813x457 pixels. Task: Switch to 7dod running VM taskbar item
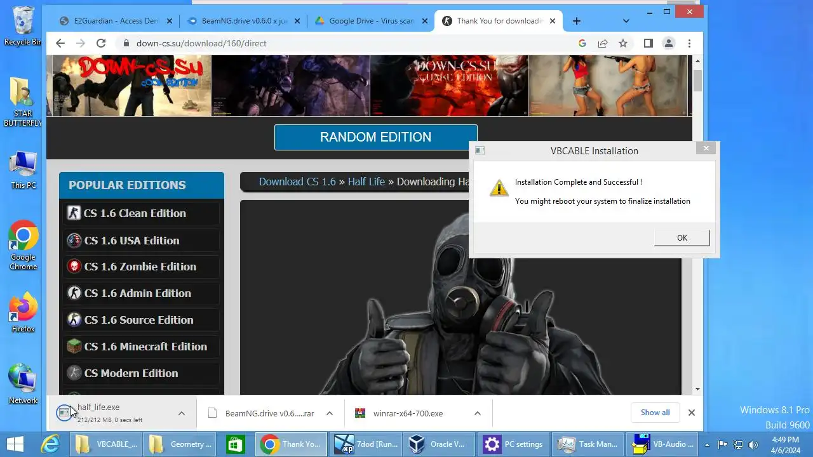point(366,444)
